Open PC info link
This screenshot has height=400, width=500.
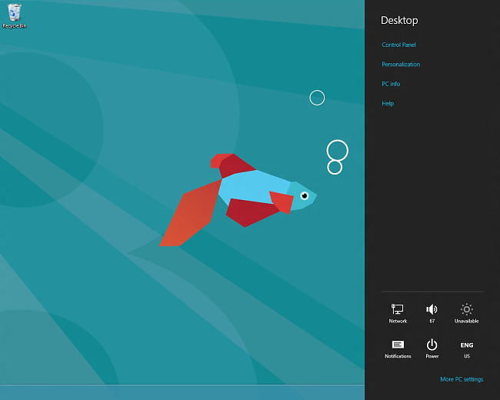391,84
